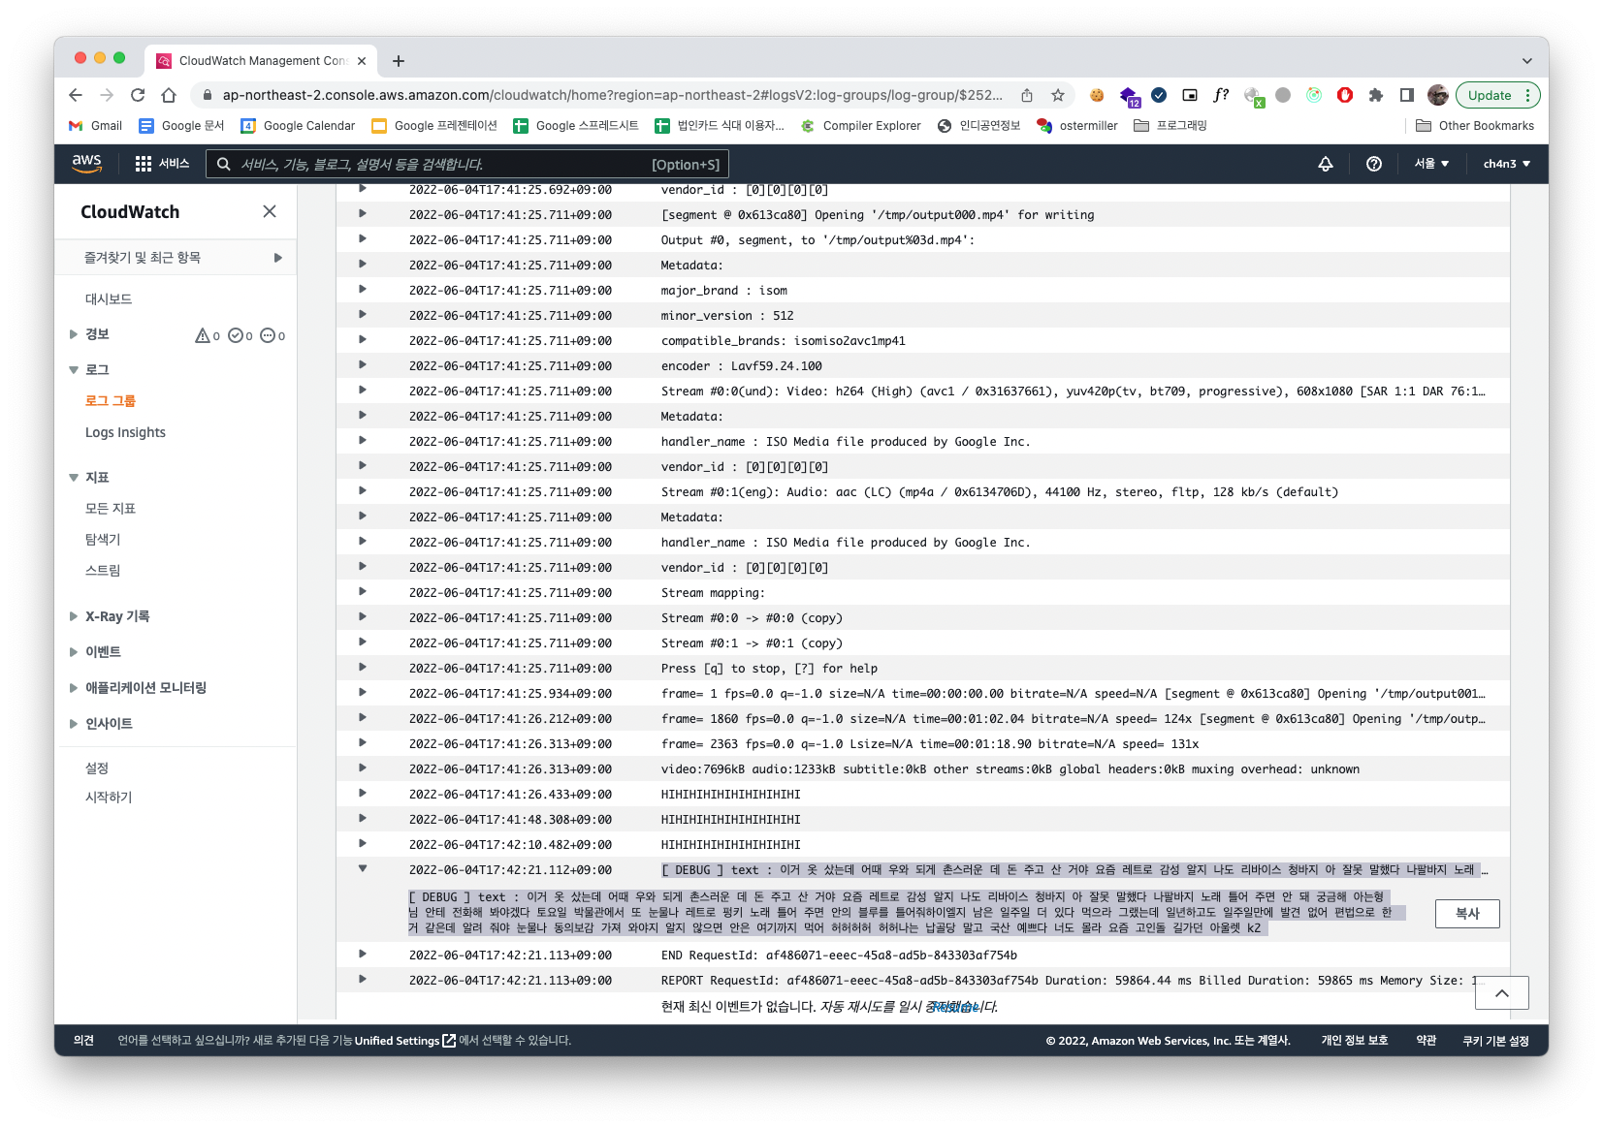Open Compiler Explorer from the bookmarks bar
The image size is (1603, 1128).
[x=861, y=126]
